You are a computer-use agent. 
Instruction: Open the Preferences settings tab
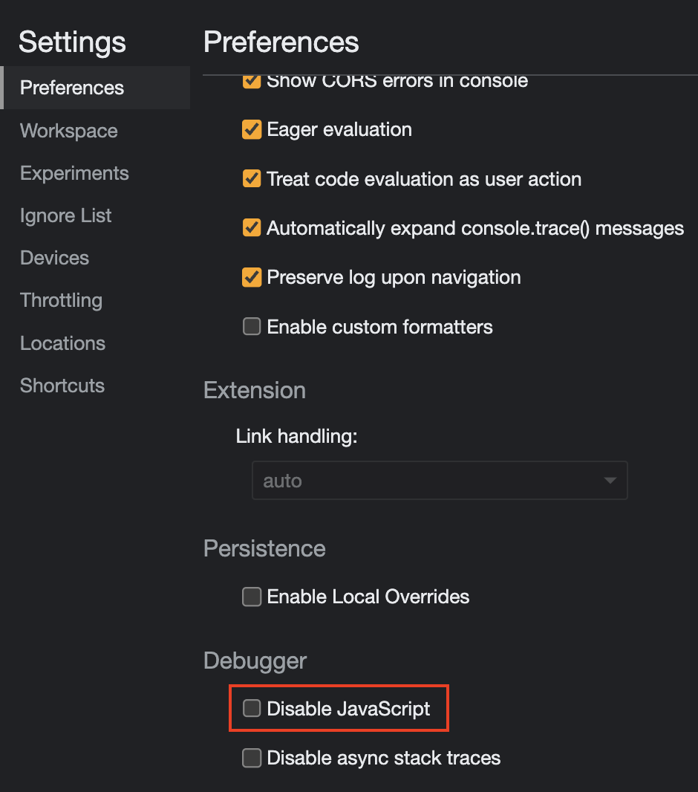click(96, 88)
